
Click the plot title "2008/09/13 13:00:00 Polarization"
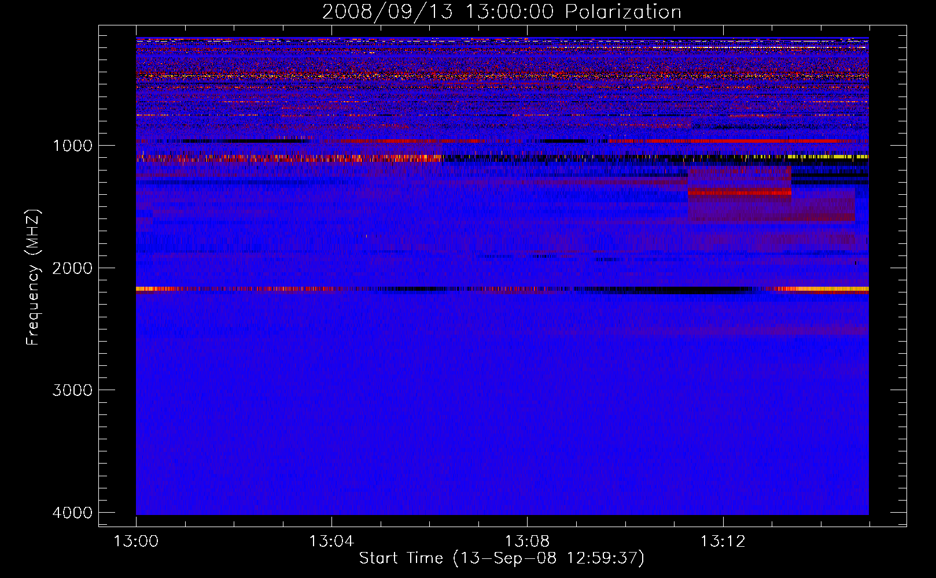(x=502, y=12)
